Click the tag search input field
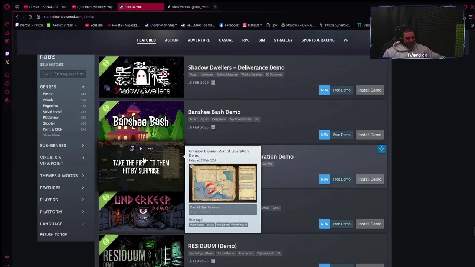This screenshot has width=475, height=267. 63,74
